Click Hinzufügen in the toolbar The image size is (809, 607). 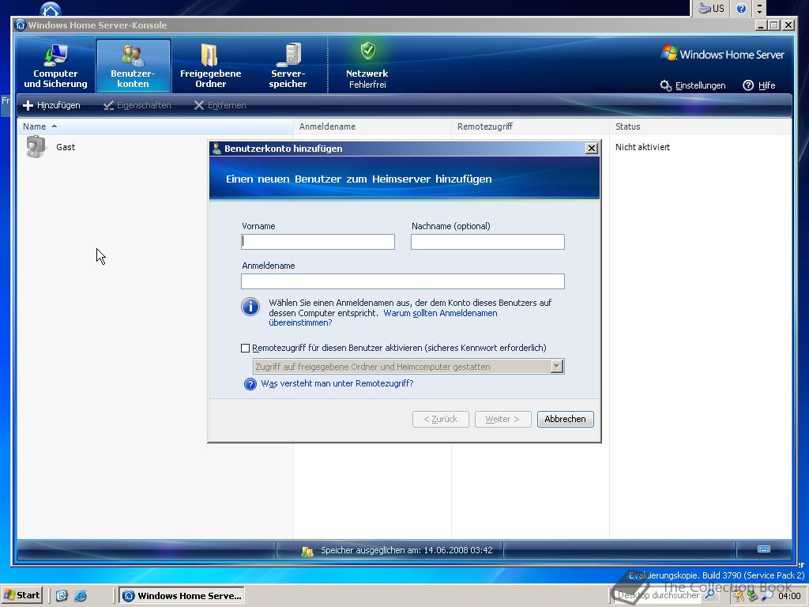(51, 105)
